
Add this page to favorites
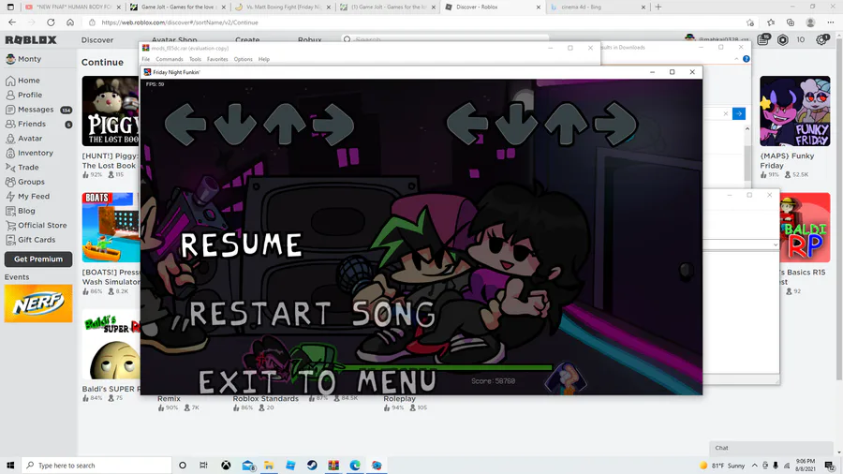point(750,22)
